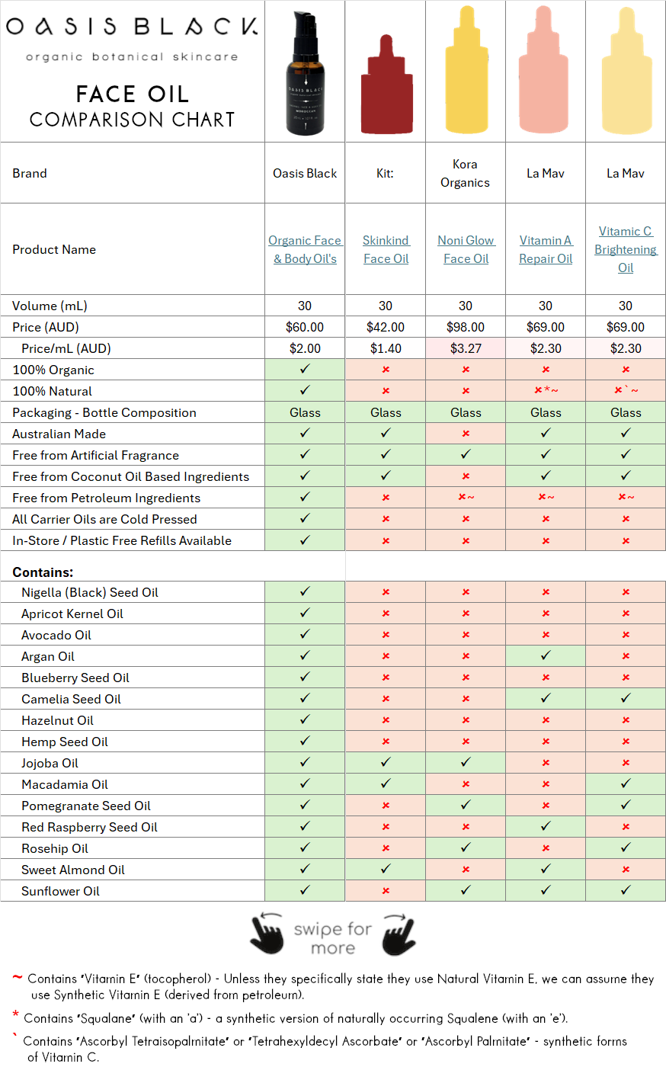Click Oasis Black 100% Organic checkmark
The height and width of the screenshot is (1067, 666).
pos(305,370)
